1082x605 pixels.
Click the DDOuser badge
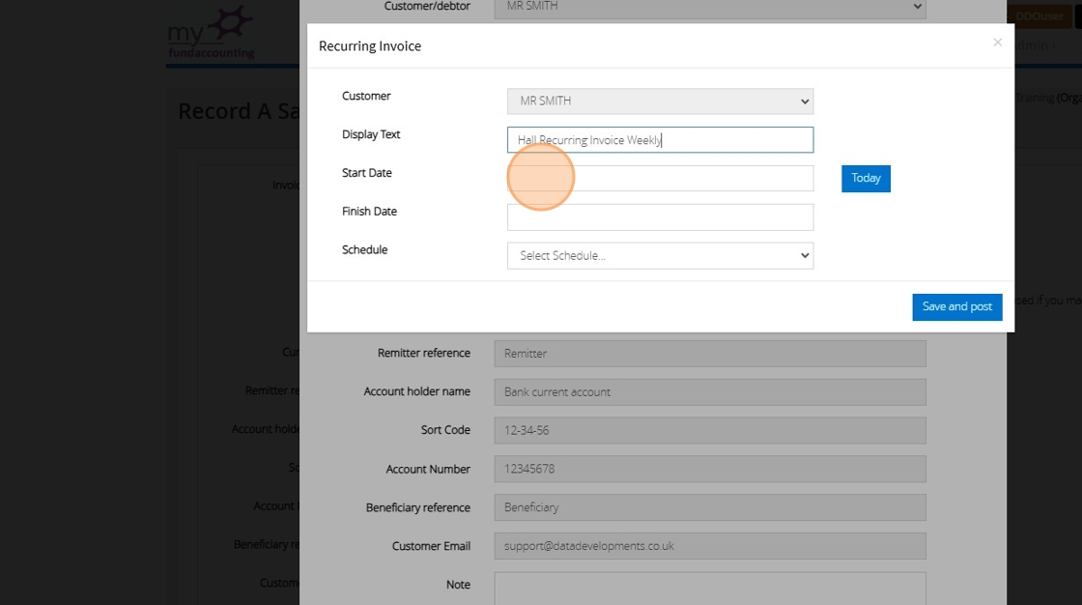(x=1039, y=16)
